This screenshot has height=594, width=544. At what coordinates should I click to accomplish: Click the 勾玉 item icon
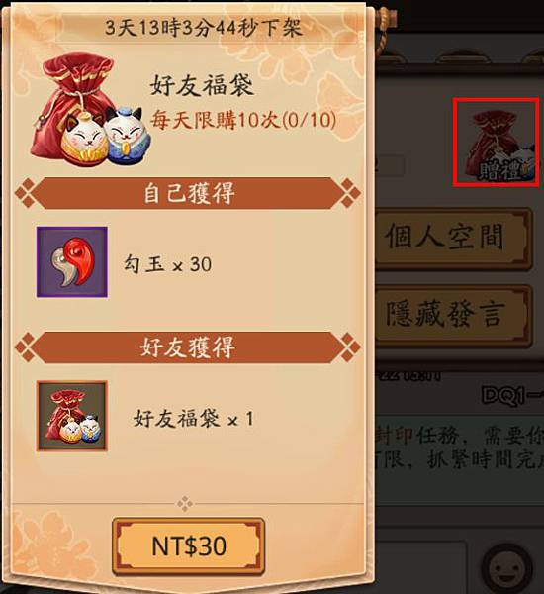[72, 262]
